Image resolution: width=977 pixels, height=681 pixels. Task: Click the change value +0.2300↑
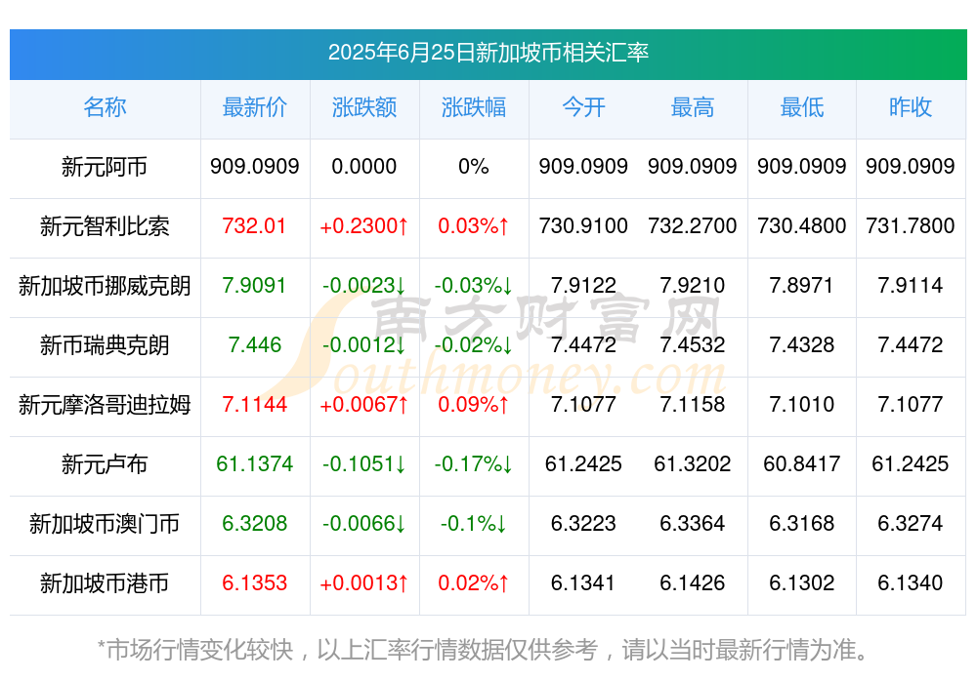click(x=364, y=226)
